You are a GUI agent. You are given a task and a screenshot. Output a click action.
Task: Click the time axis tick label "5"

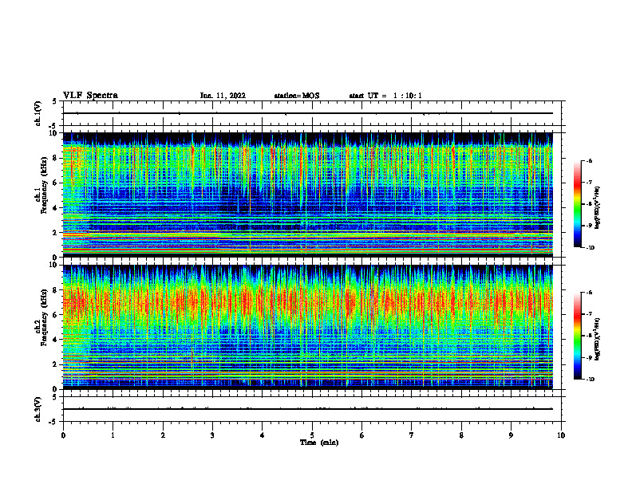pos(312,435)
